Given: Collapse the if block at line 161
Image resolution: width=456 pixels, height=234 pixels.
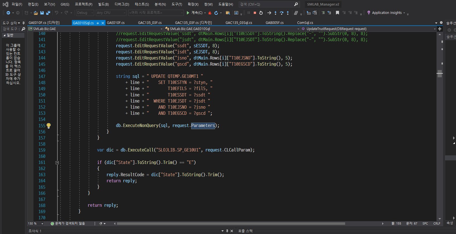Looking at the screenshot, I should click(57, 163).
